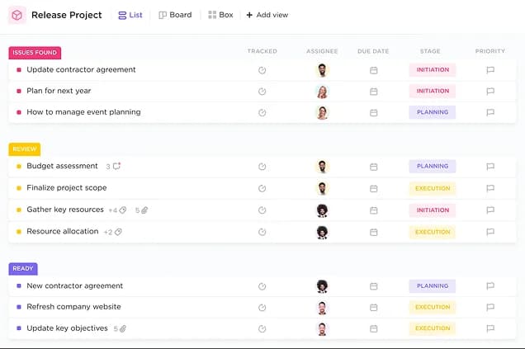Open time tracker for Budget assessment
This screenshot has height=349, width=525.
coord(262,167)
